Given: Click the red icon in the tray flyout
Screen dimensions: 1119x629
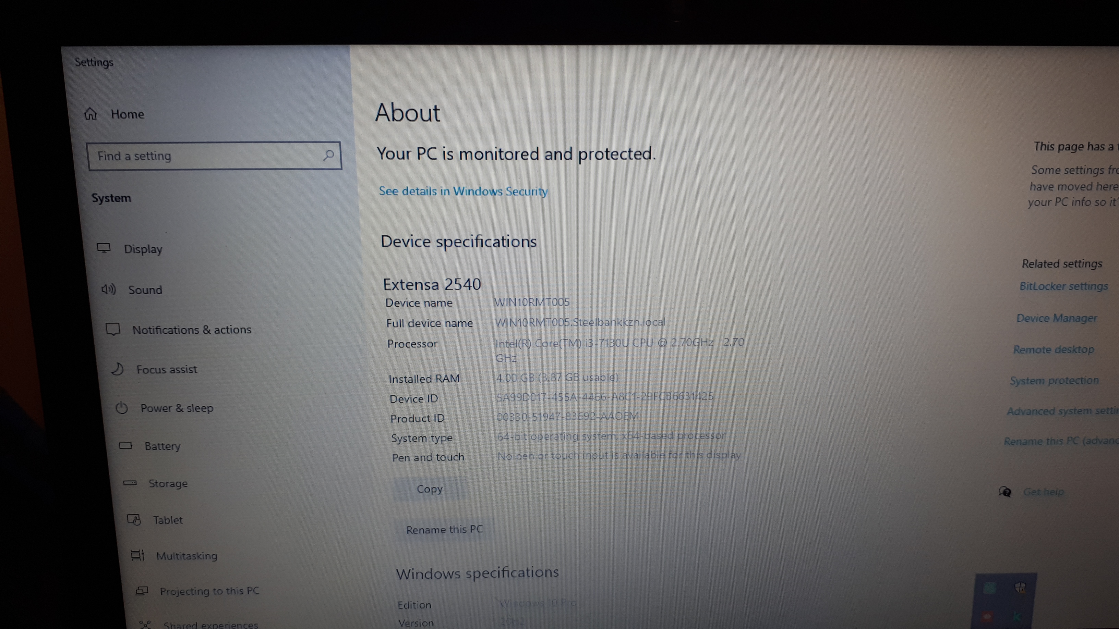Looking at the screenshot, I should (x=987, y=616).
